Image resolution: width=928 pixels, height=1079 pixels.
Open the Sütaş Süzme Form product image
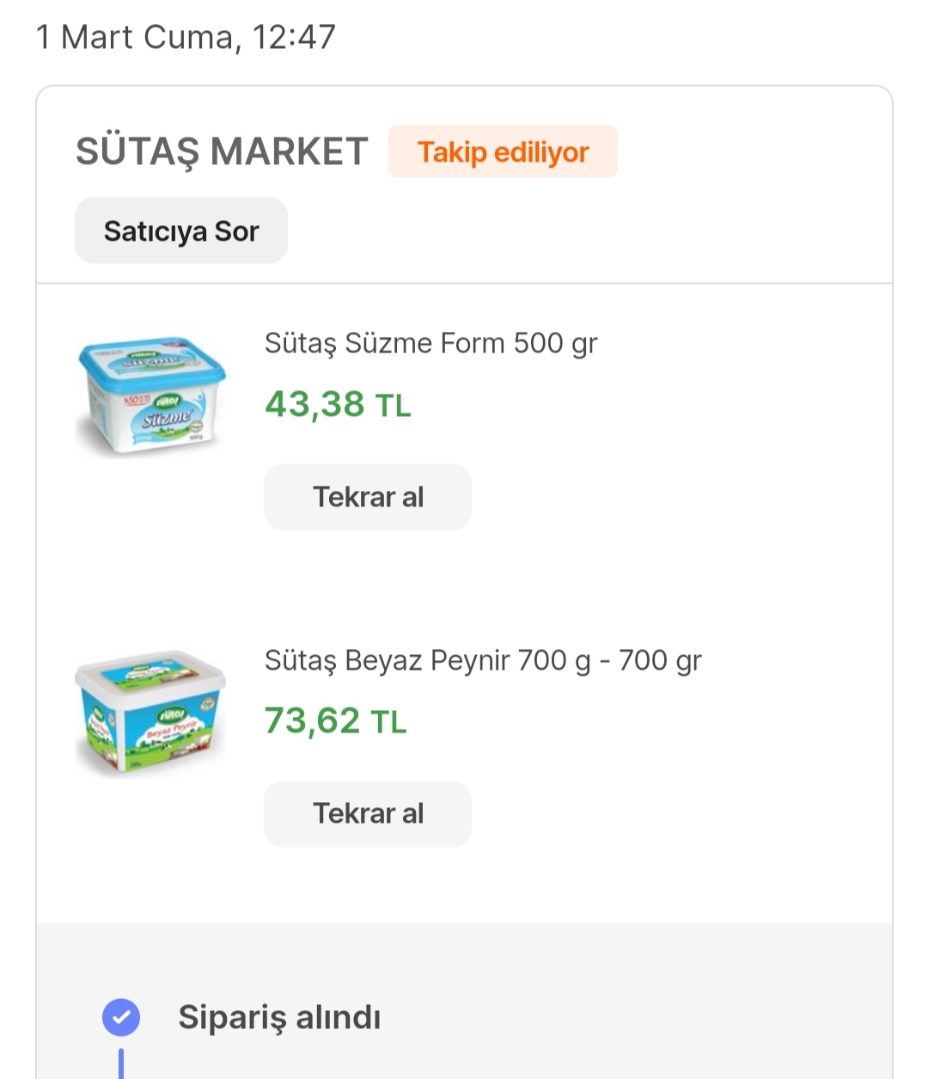click(x=150, y=392)
